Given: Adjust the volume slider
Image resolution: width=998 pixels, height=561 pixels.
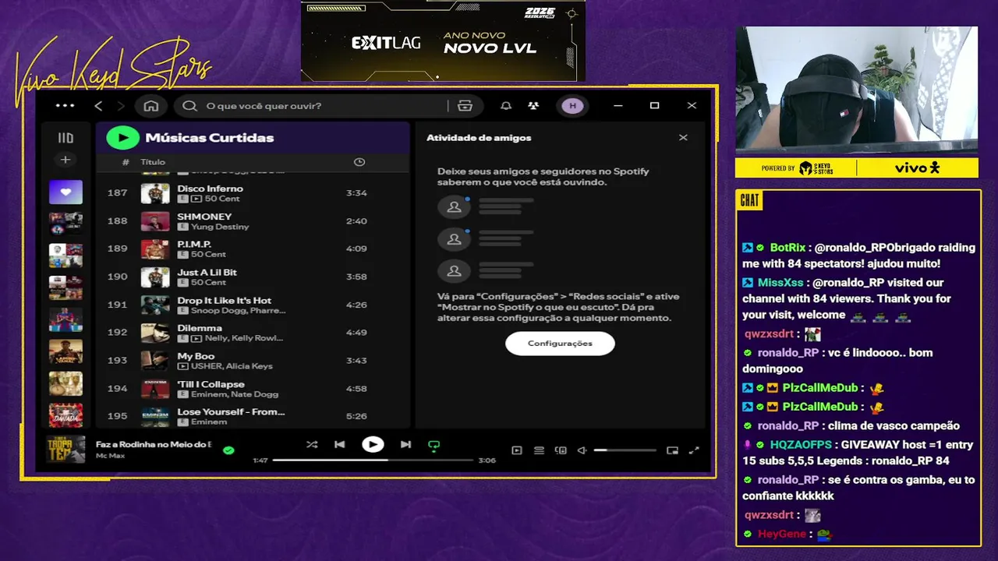Looking at the screenshot, I should [625, 450].
